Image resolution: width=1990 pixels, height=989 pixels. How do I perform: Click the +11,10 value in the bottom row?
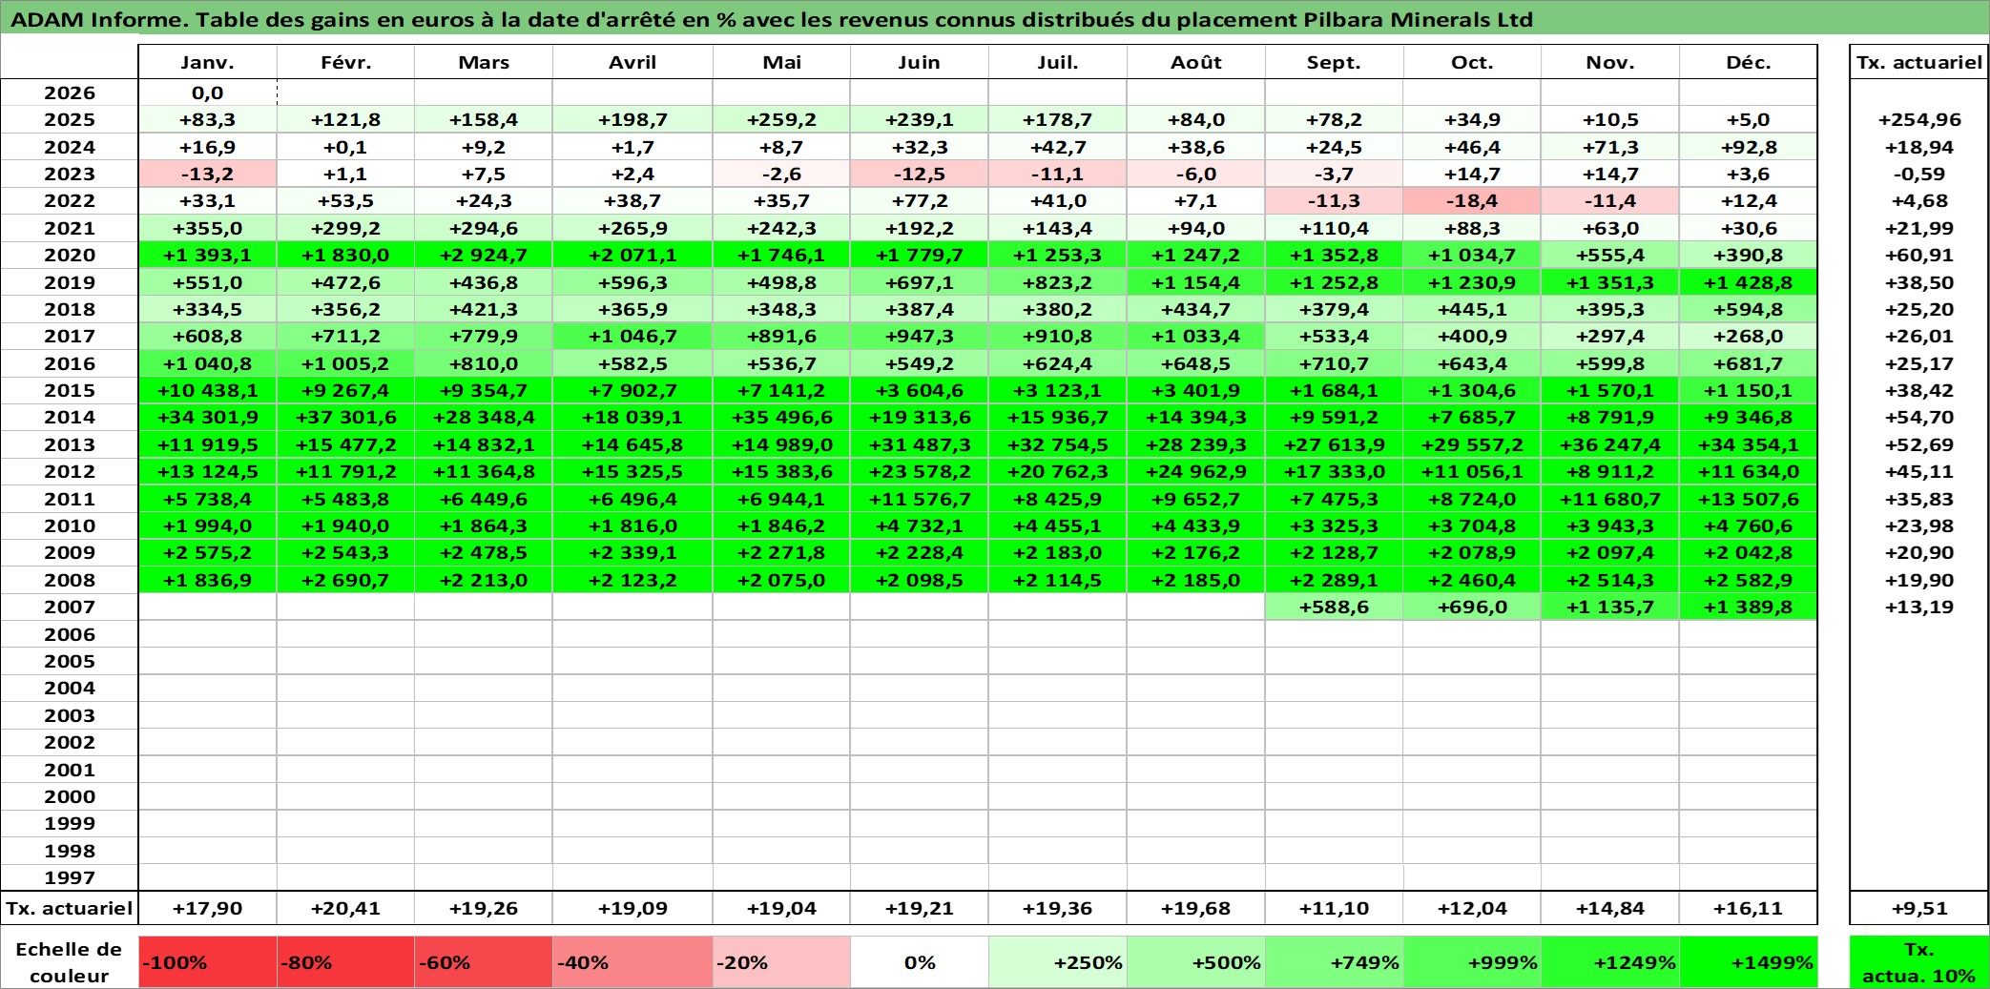(1334, 908)
